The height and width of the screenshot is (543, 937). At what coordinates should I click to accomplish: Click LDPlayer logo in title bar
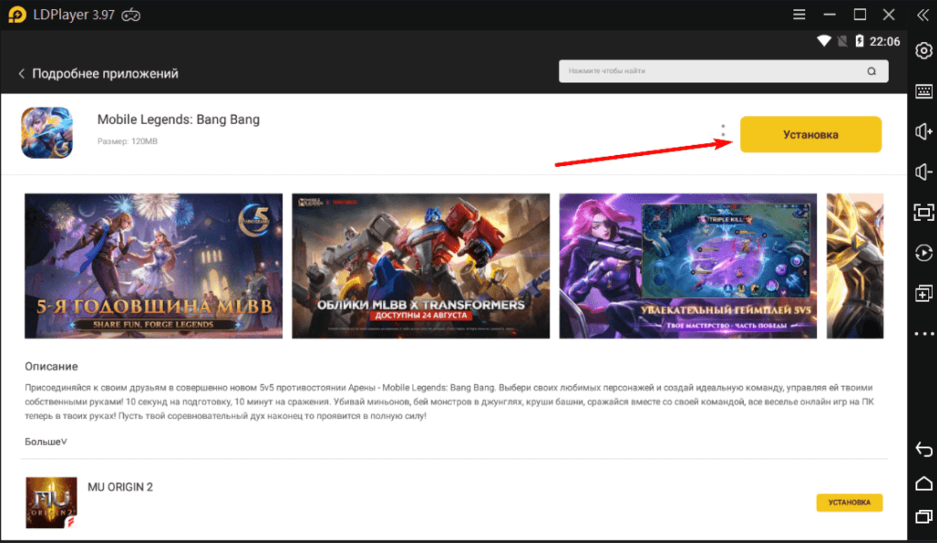point(18,15)
